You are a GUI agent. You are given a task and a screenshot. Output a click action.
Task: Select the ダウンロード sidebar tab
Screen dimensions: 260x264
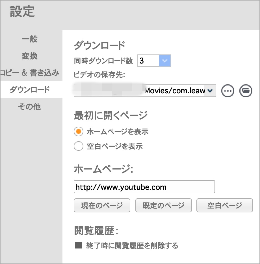(31, 89)
